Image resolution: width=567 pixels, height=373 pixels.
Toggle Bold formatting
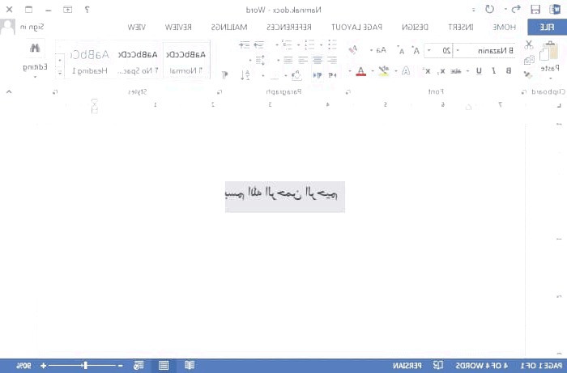point(508,71)
